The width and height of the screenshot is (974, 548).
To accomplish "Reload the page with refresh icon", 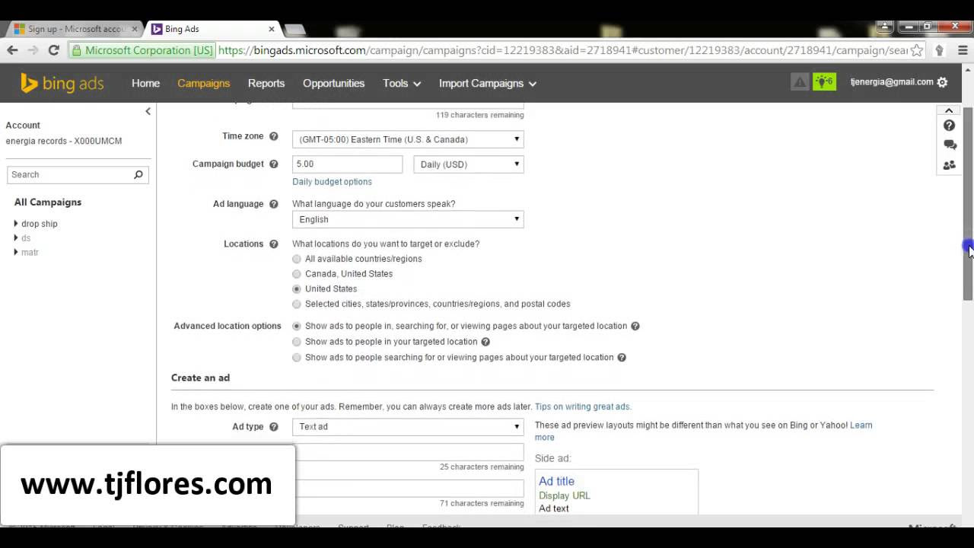I will pyautogui.click(x=53, y=50).
